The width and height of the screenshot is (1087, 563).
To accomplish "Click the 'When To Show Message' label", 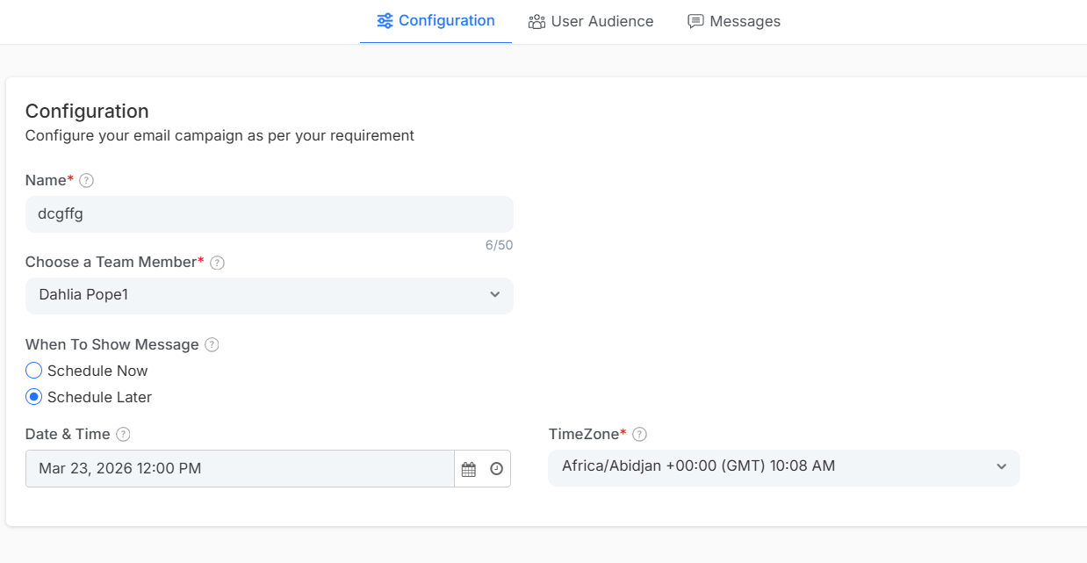I will coord(112,344).
